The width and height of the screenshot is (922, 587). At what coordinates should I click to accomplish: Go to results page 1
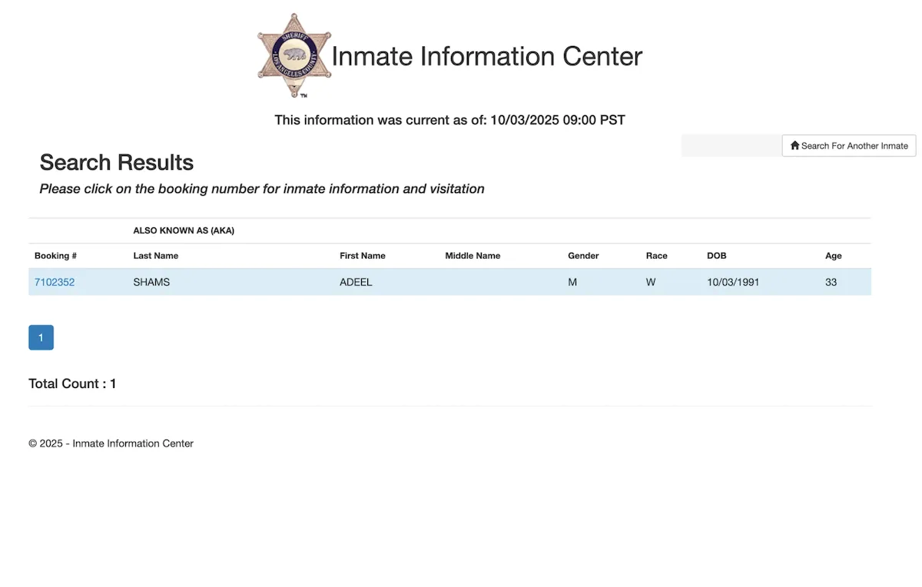point(41,337)
